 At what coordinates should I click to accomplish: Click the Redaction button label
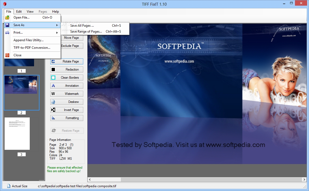point(72,70)
